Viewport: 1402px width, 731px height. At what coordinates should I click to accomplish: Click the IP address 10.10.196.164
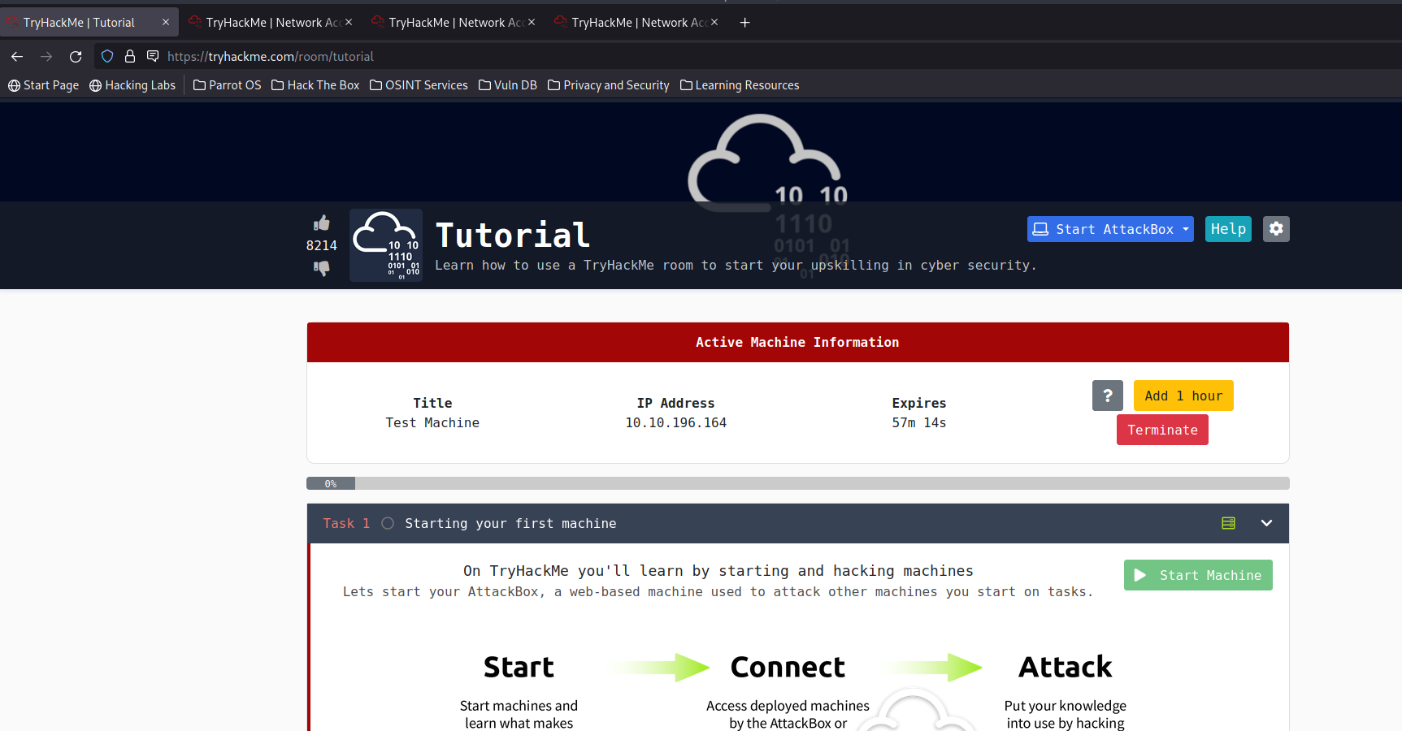[x=676, y=422]
